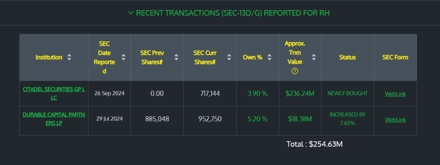Sort by Approx. Trxn Value arrows
Screen dimensions: 440x165
point(314,58)
